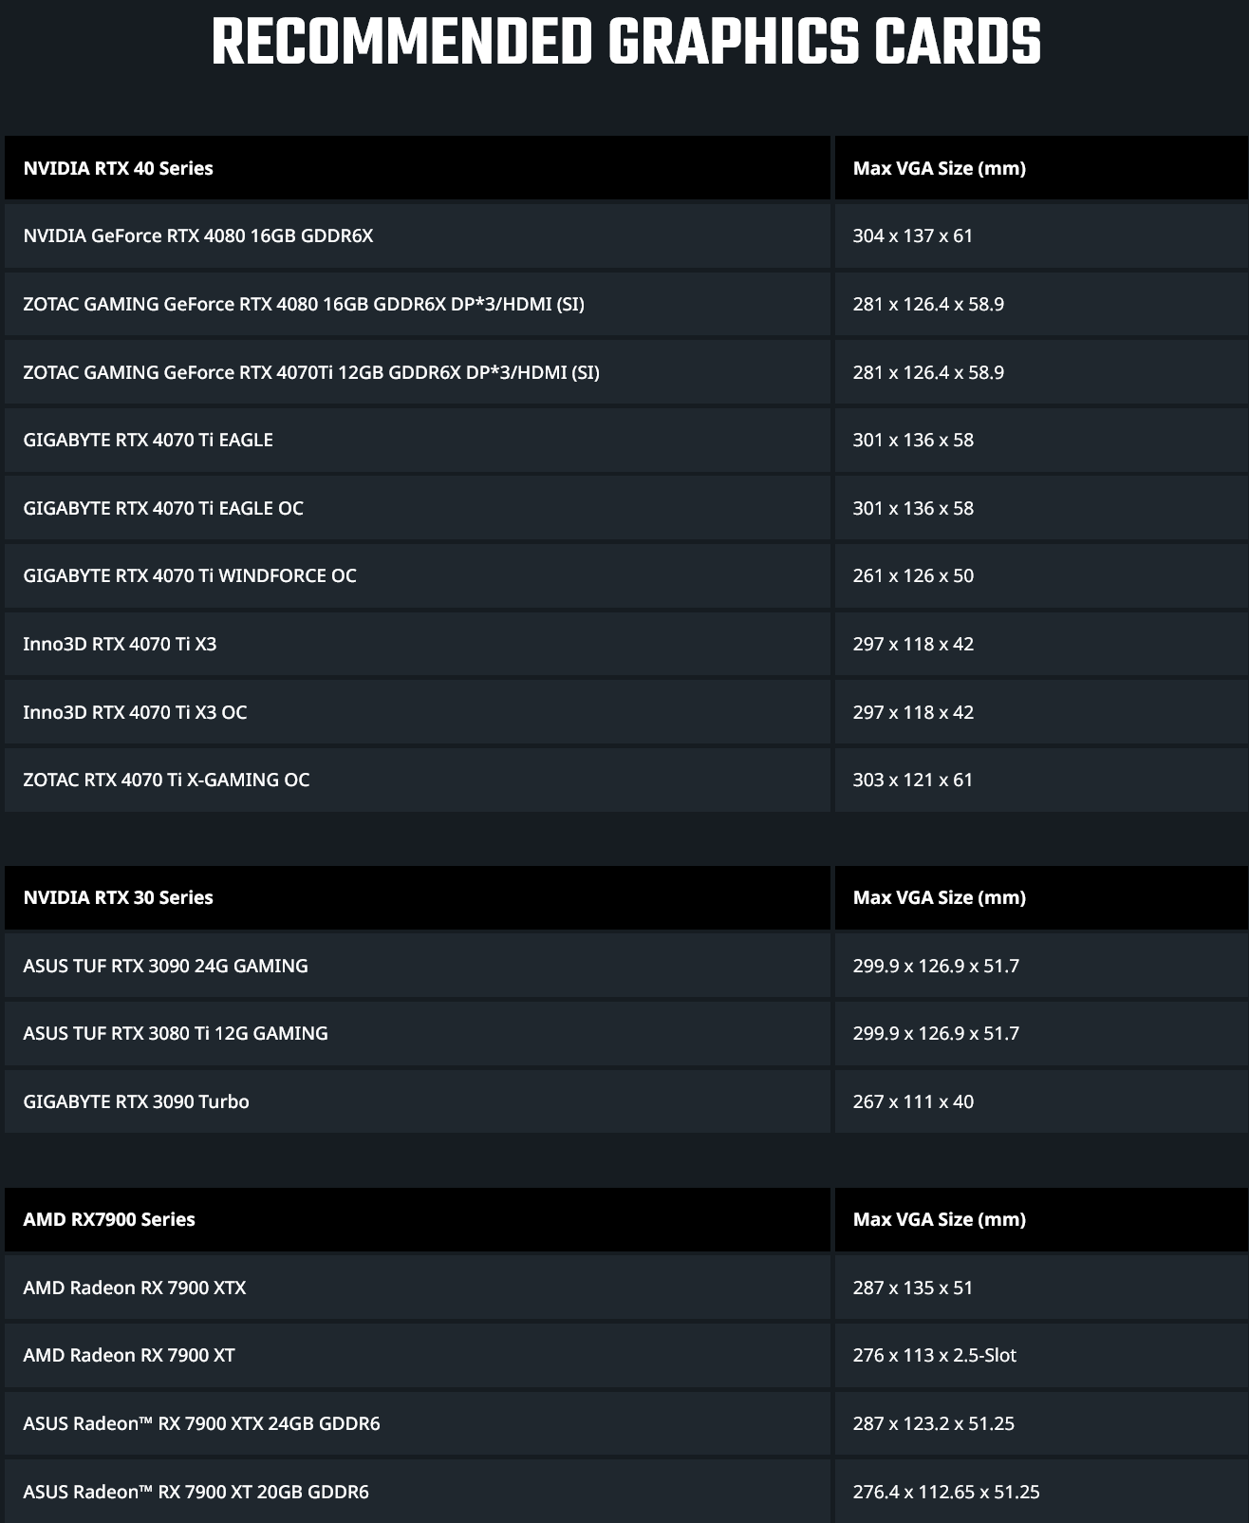This screenshot has height=1523, width=1249.
Task: Click the AMD RX7900 Series header
Action: tap(418, 1219)
